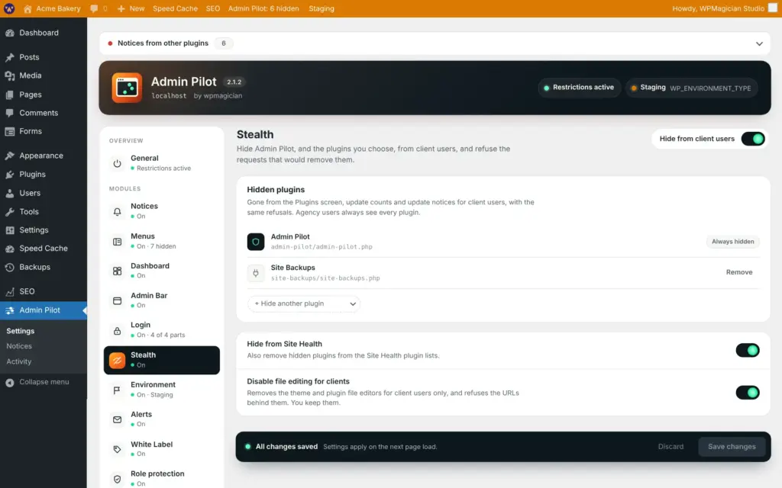Viewport: 782px width, 488px height.
Task: Open the Admin Pilot sidebar menu item
Action: pyautogui.click(x=44, y=310)
